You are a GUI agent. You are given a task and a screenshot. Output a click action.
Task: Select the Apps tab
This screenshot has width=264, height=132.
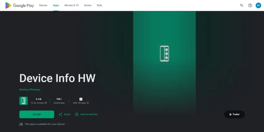pyautogui.click(x=56, y=5)
